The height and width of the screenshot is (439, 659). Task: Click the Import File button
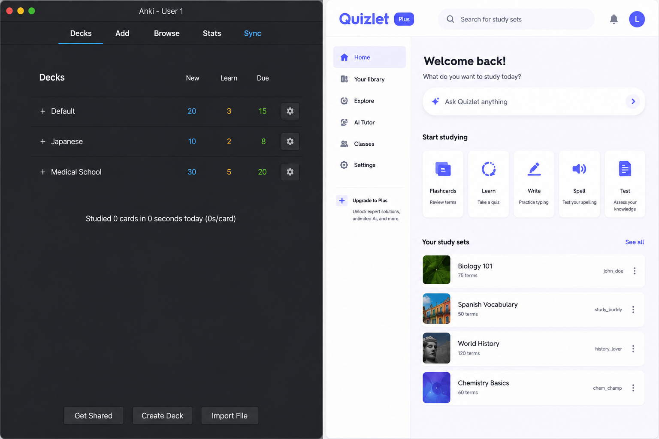tap(230, 416)
